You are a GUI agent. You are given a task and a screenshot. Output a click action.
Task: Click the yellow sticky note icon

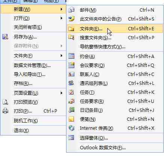pos(71,119)
